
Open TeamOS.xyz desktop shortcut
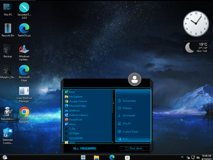(24, 30)
